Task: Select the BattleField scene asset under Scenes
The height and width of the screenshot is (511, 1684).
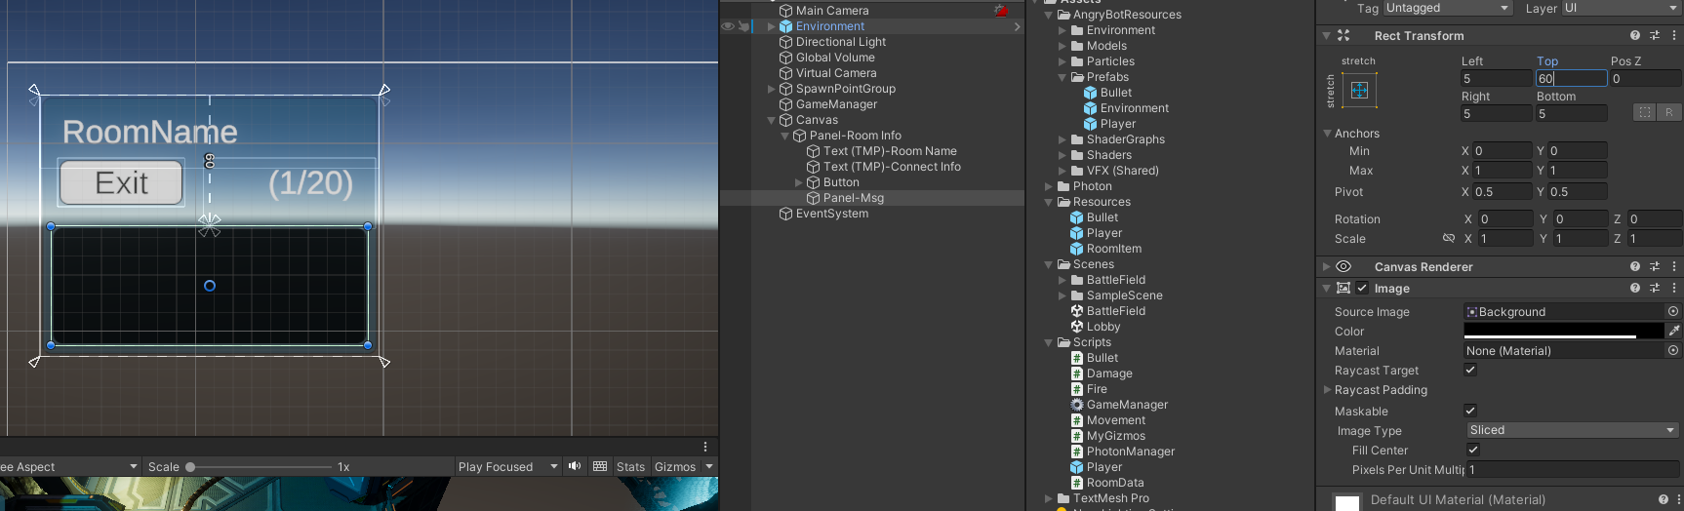Action: [x=1108, y=311]
